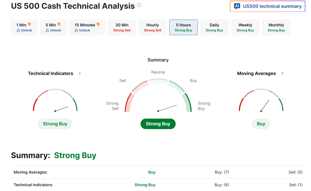Click the Moving Averages heading link
The width and height of the screenshot is (311, 191).
tap(256, 73)
